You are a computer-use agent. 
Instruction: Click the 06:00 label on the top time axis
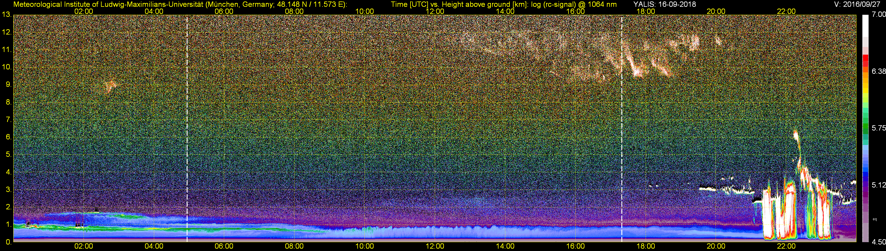coord(224,11)
